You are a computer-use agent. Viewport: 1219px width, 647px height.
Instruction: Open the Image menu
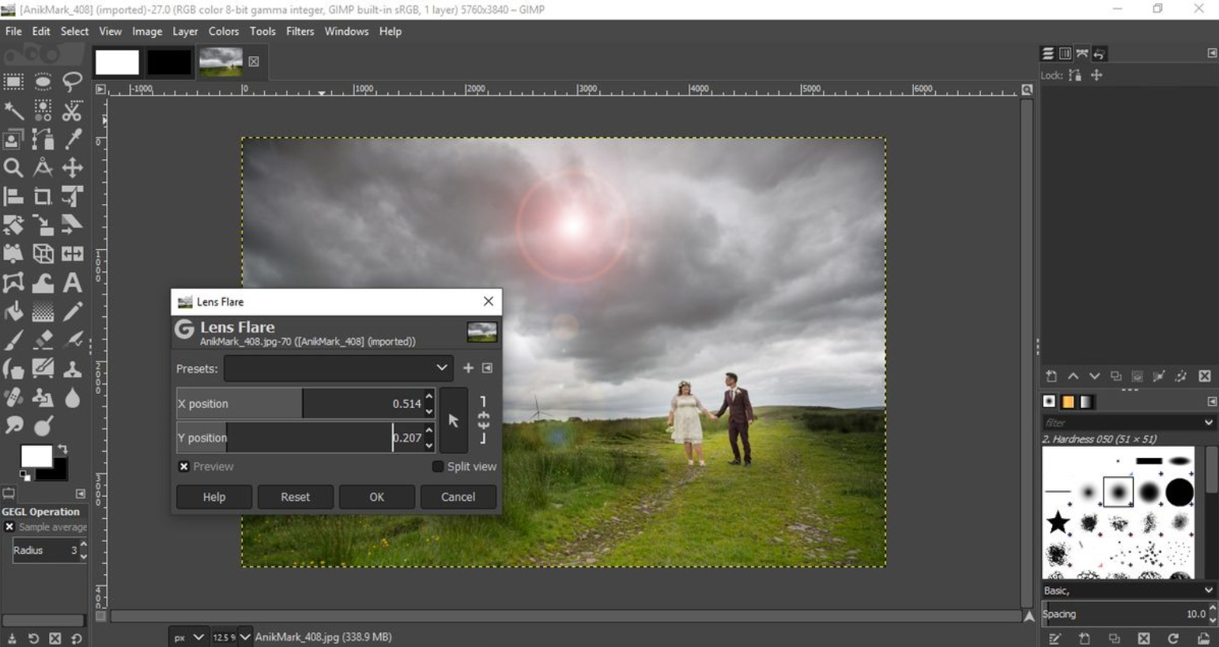tap(147, 32)
